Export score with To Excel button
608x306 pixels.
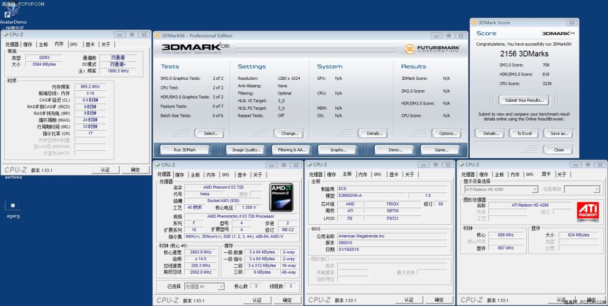point(524,134)
